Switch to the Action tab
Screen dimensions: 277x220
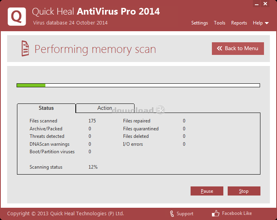pos(105,108)
